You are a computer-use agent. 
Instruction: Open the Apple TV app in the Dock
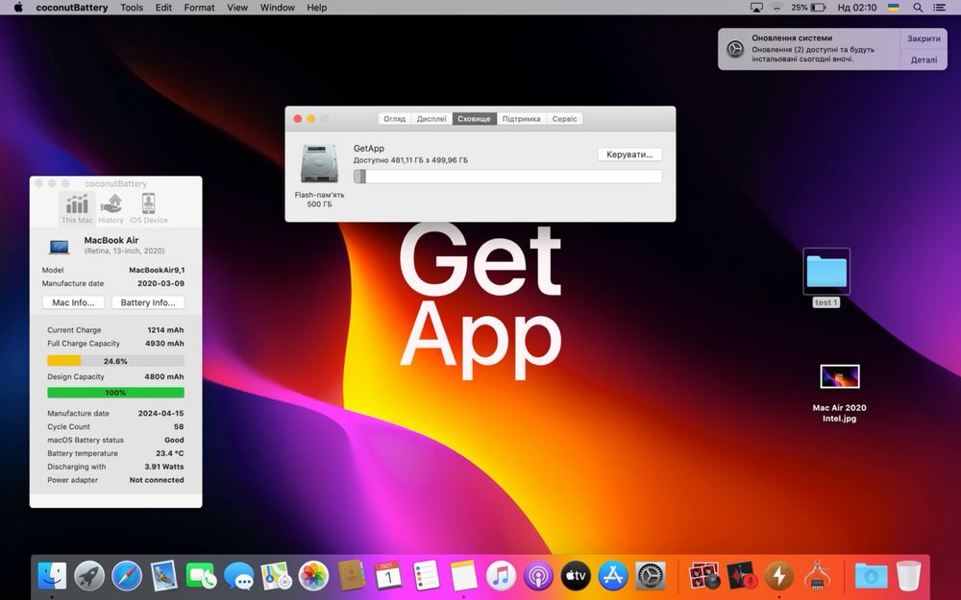pos(576,575)
